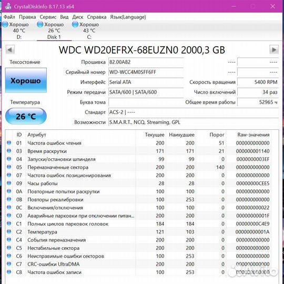The height and width of the screenshot is (284, 284).
Task: Select the CRC-ошибки UltraDMA attribute row
Action: coord(138,264)
